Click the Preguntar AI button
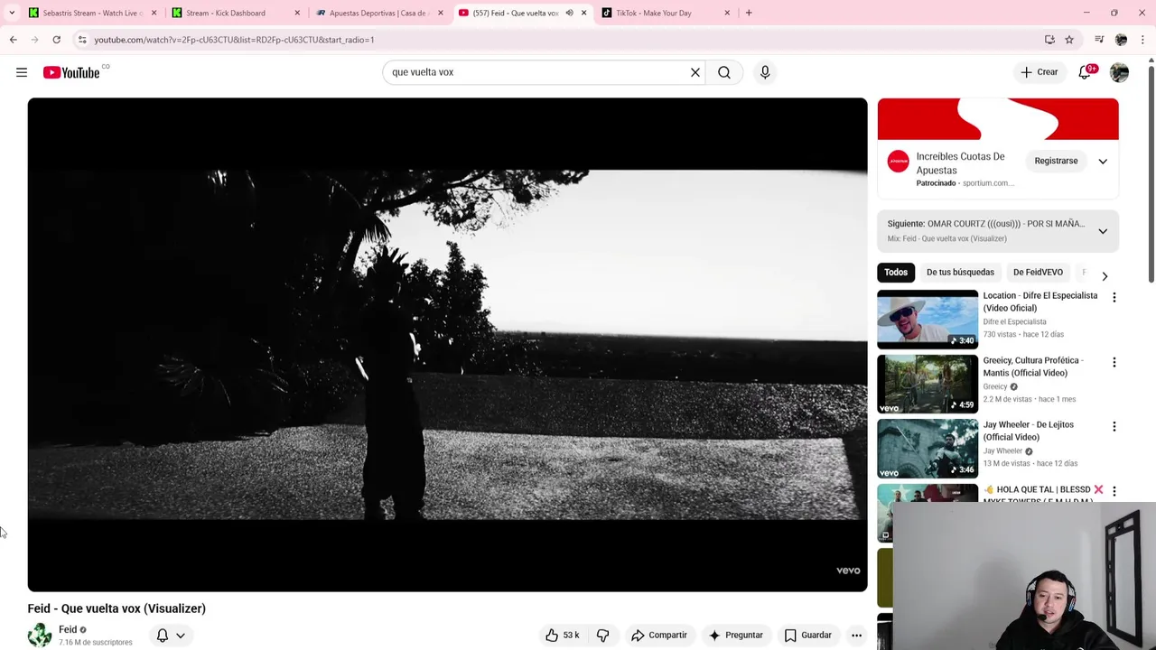 pyautogui.click(x=737, y=636)
